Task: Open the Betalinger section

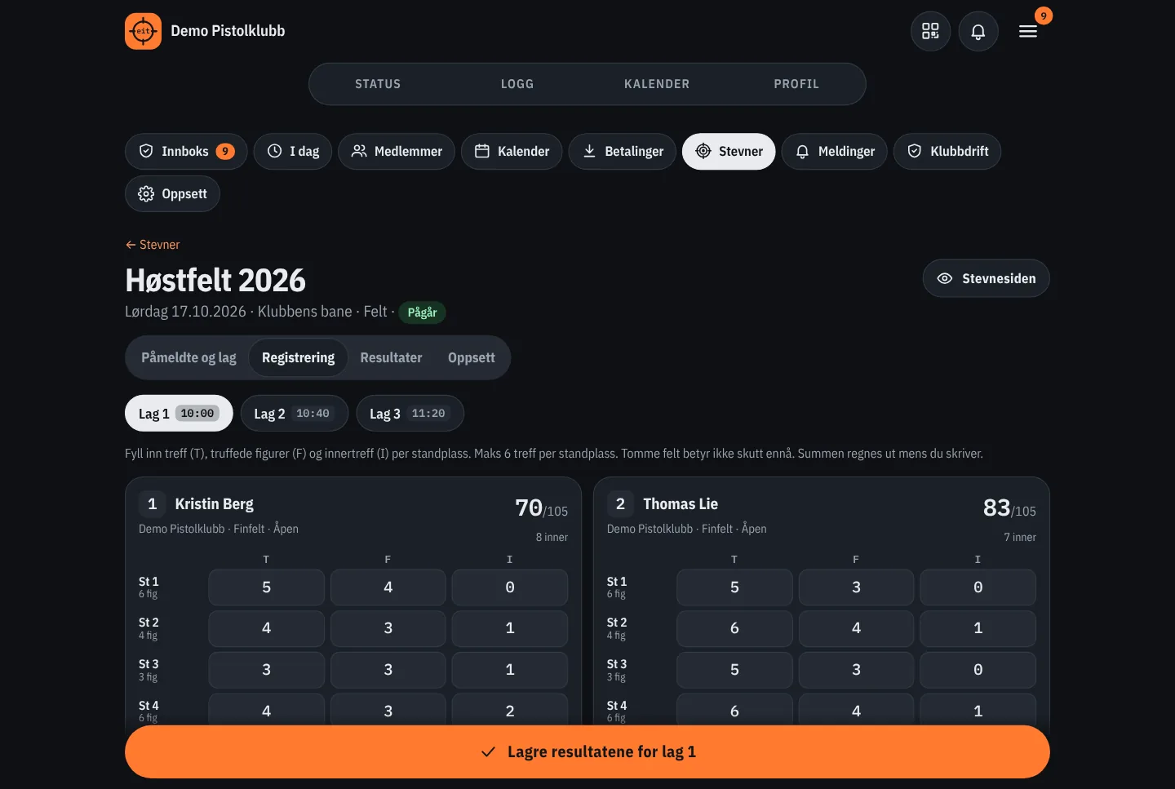Action: 623,152
